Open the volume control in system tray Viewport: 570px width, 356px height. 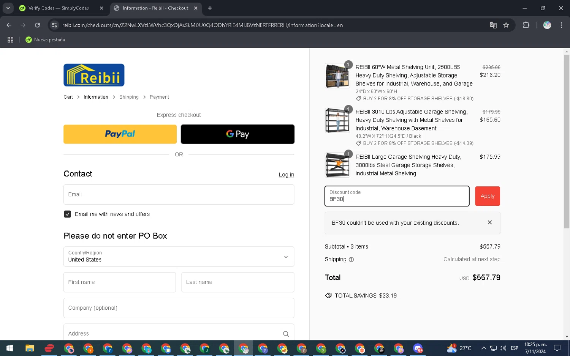[x=503, y=348]
